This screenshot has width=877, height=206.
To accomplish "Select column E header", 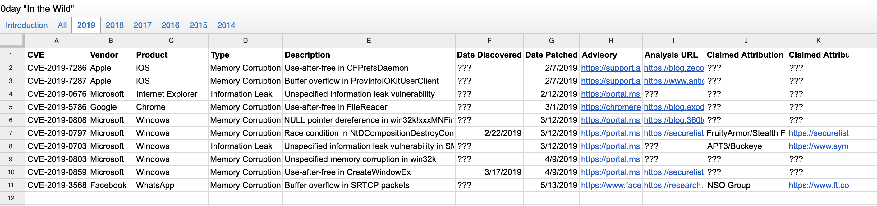I will click(x=368, y=41).
